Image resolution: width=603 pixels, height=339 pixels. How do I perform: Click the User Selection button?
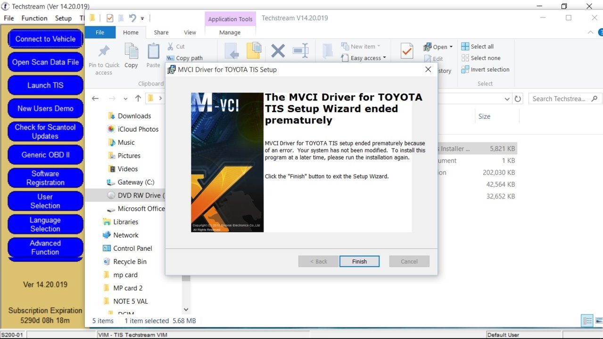point(45,201)
